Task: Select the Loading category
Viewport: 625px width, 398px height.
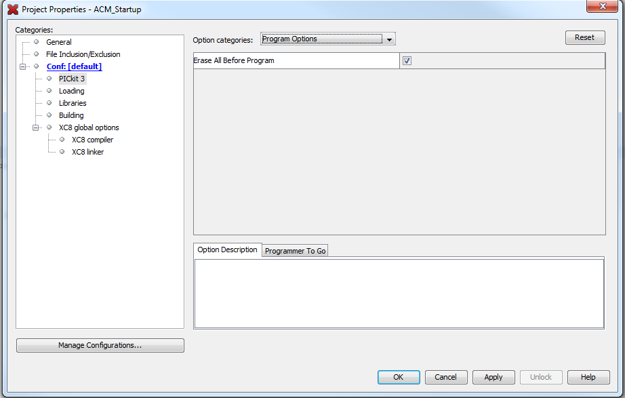Action: 71,91
